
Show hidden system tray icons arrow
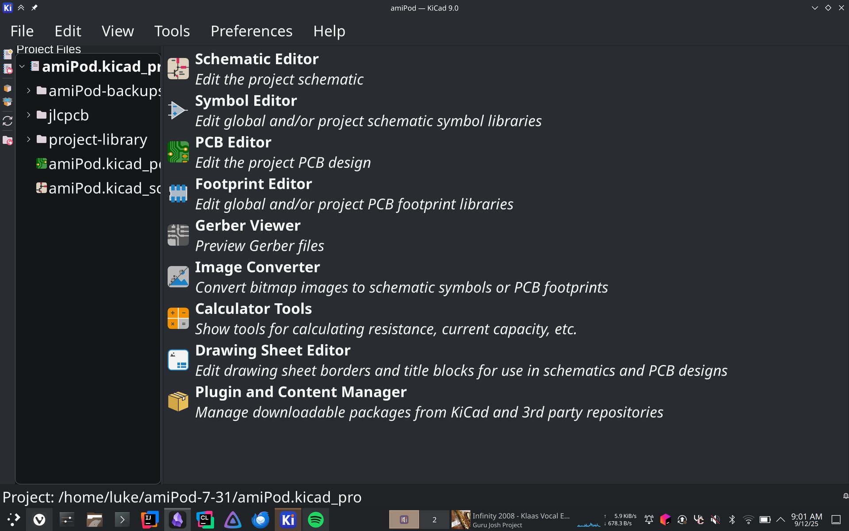point(780,519)
